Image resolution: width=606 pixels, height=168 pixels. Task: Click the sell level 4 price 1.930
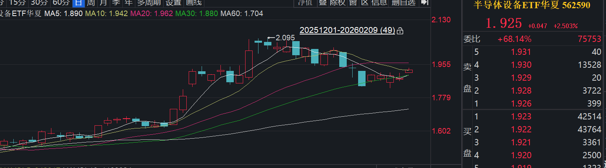pyautogui.click(x=521, y=65)
